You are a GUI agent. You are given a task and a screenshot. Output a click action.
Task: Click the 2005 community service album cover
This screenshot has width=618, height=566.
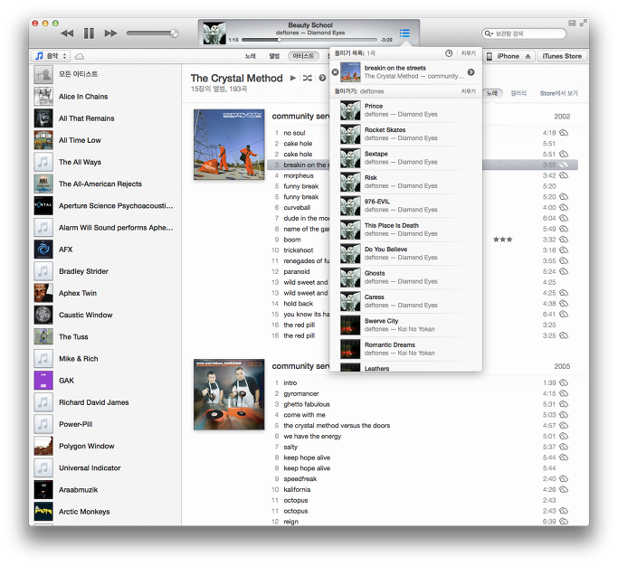tap(229, 394)
